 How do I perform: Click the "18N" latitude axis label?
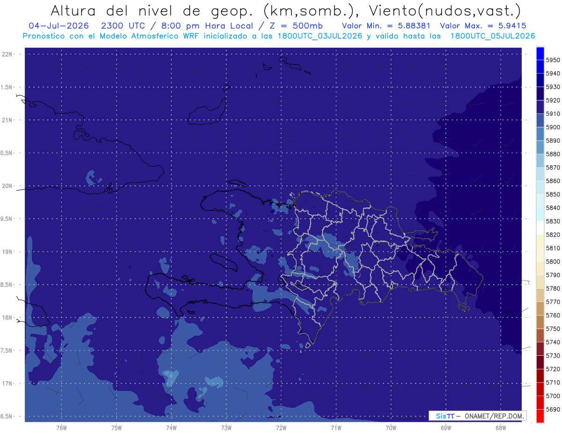point(7,318)
